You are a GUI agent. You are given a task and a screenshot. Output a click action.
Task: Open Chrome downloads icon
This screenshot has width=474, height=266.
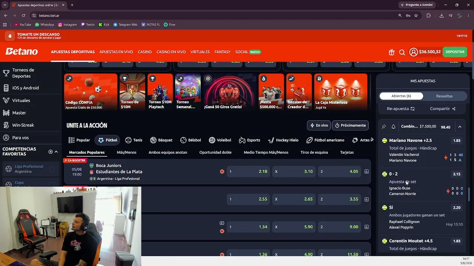point(441,16)
